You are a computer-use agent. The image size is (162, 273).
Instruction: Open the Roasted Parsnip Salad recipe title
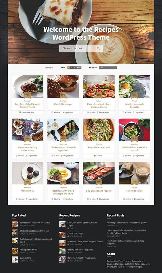[99, 147]
